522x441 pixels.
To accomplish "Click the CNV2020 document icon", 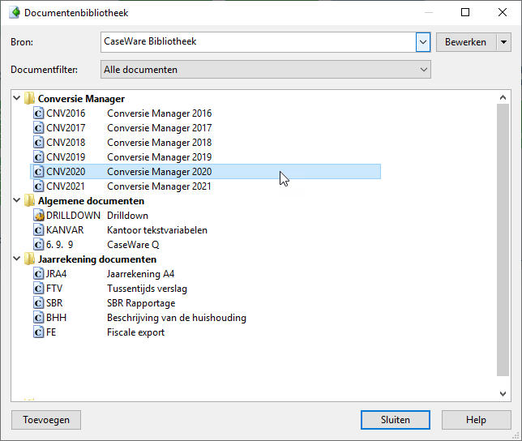I will (39, 172).
